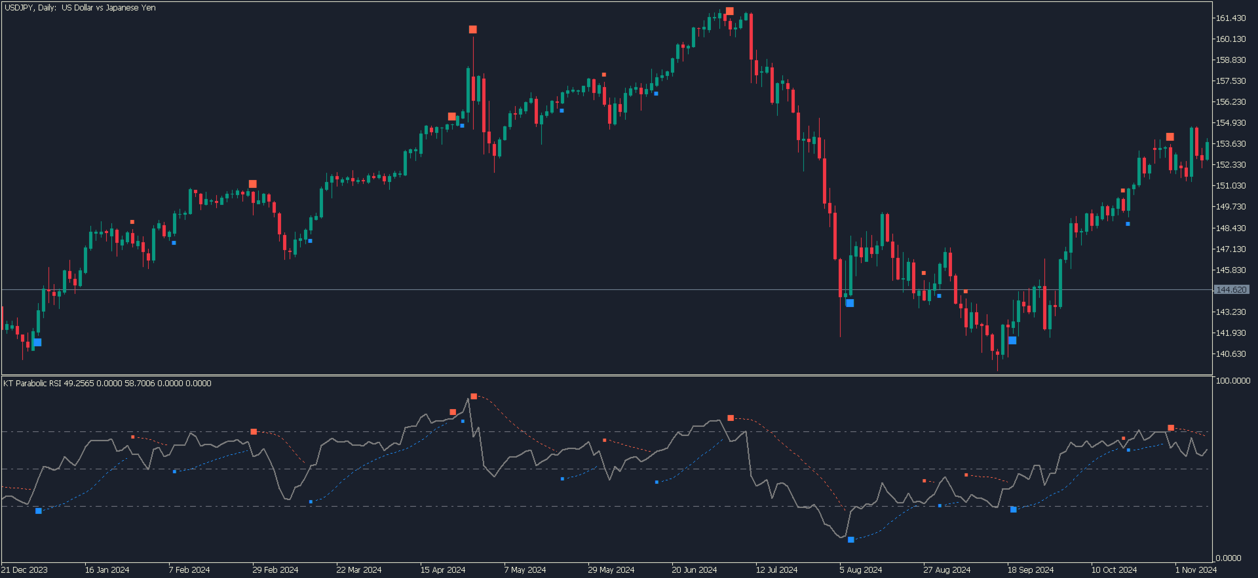The image size is (1258, 578).
Task: Click the large blue buy marker at December 2023 low
Action: pyautogui.click(x=37, y=342)
